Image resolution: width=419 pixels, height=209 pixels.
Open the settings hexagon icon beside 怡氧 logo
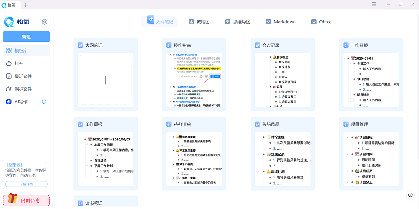coord(44,22)
